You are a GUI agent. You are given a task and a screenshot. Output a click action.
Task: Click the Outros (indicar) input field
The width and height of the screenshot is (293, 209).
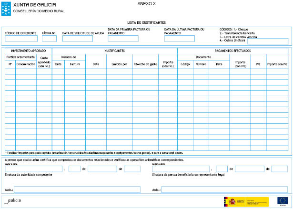268,41
